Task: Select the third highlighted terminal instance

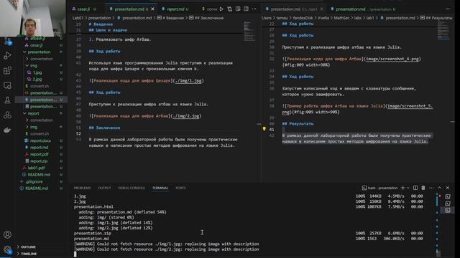Action: pyautogui.click(x=448, y=210)
